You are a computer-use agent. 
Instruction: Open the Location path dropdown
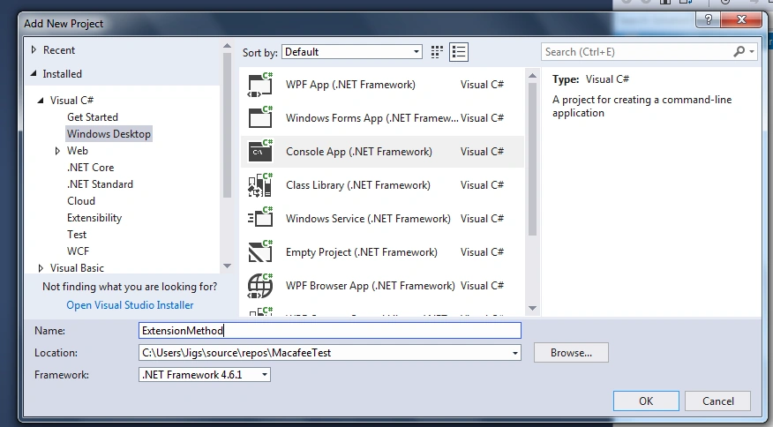(515, 353)
